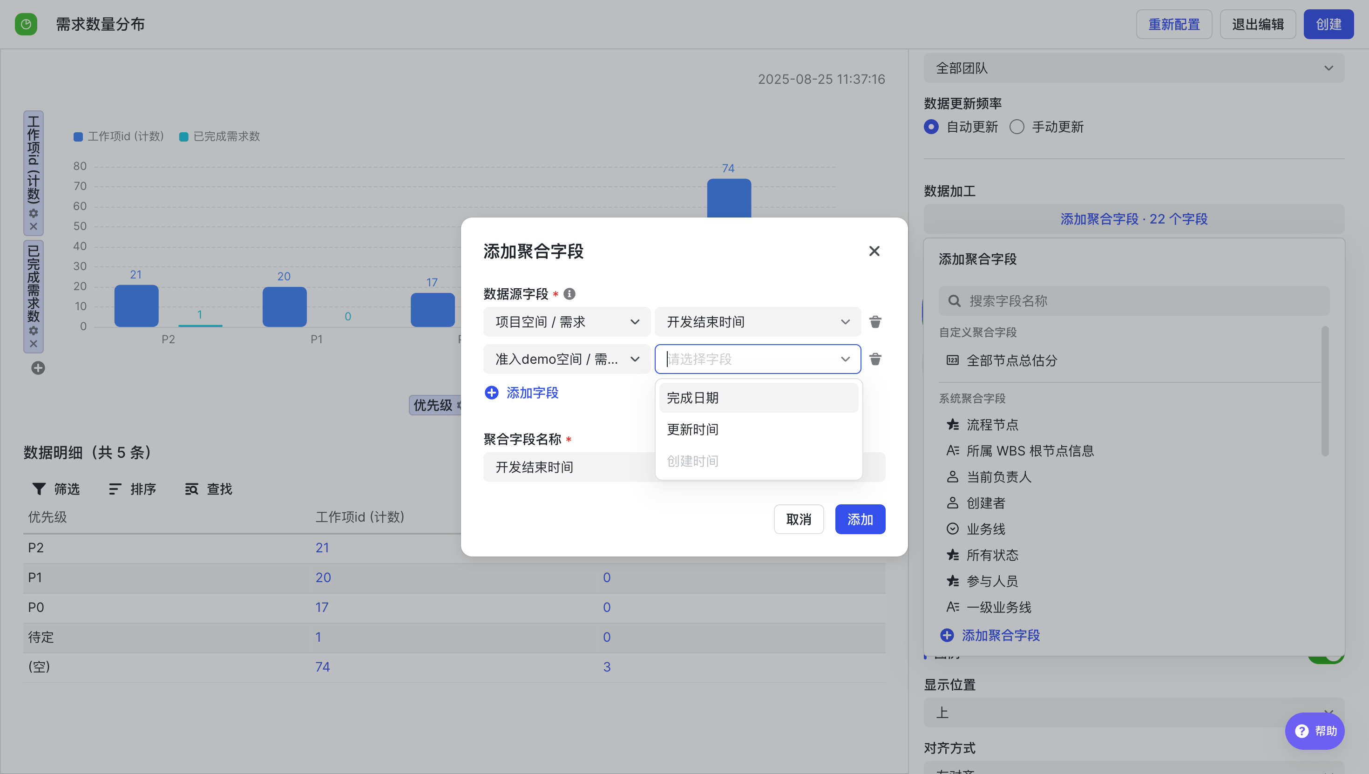Open the 帮助 help bubble
Image resolution: width=1369 pixels, height=774 pixels.
click(x=1315, y=731)
